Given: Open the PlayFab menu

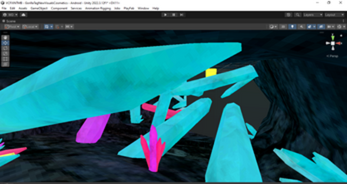Looking at the screenshot, I should [x=129, y=8].
